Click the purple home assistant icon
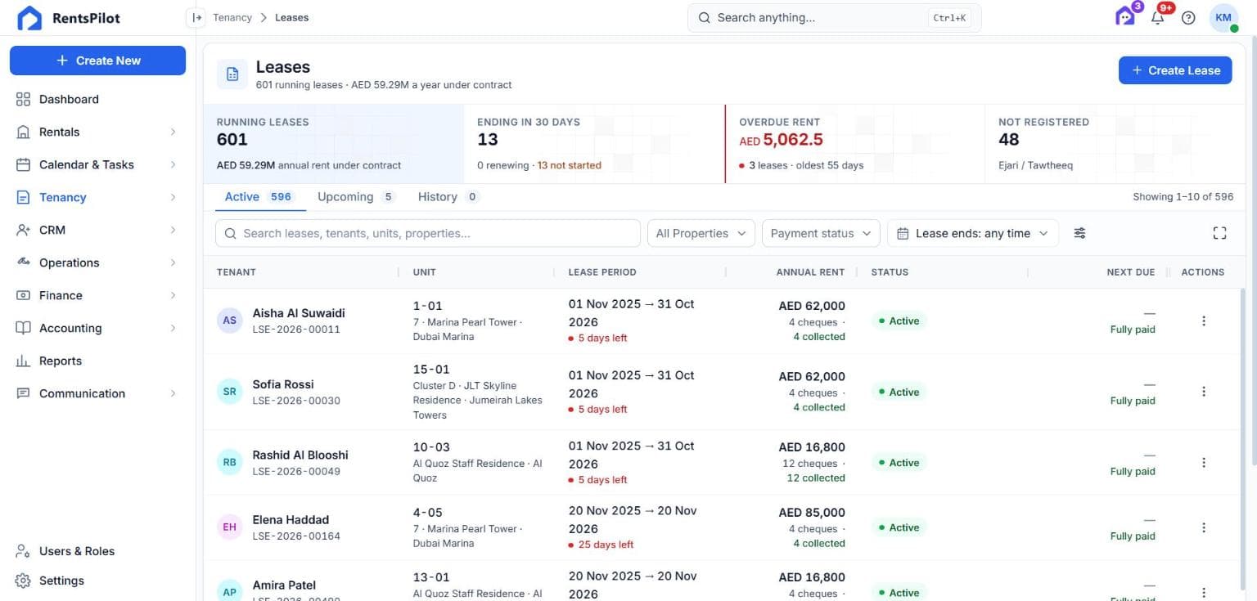 [x=1125, y=16]
